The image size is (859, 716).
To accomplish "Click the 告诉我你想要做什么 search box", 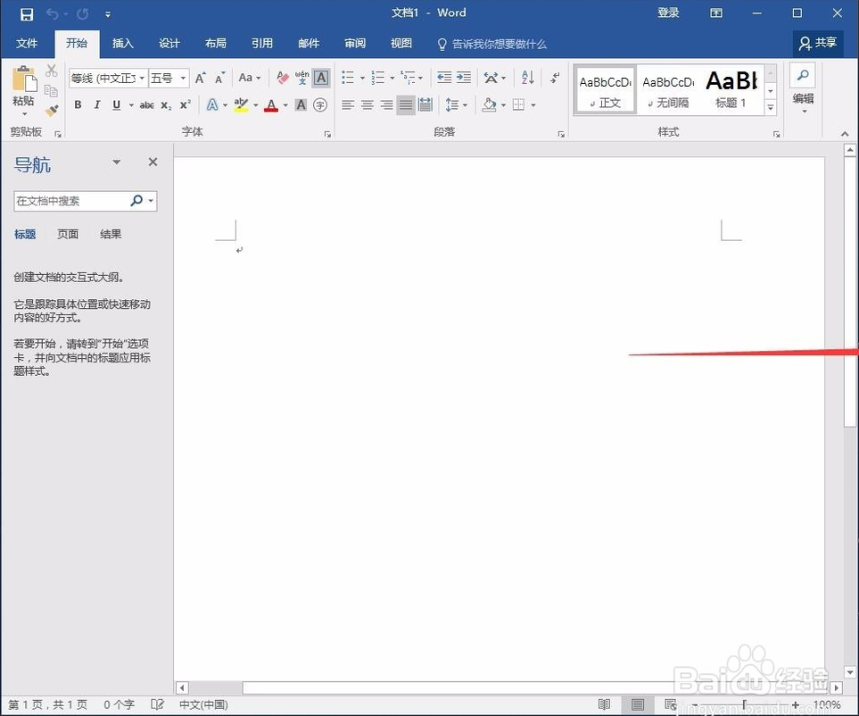I will [x=492, y=44].
